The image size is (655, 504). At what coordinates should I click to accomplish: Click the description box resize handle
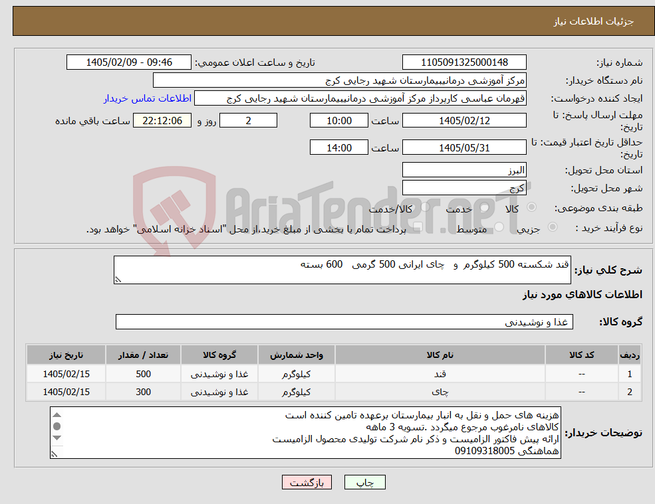coord(118,280)
